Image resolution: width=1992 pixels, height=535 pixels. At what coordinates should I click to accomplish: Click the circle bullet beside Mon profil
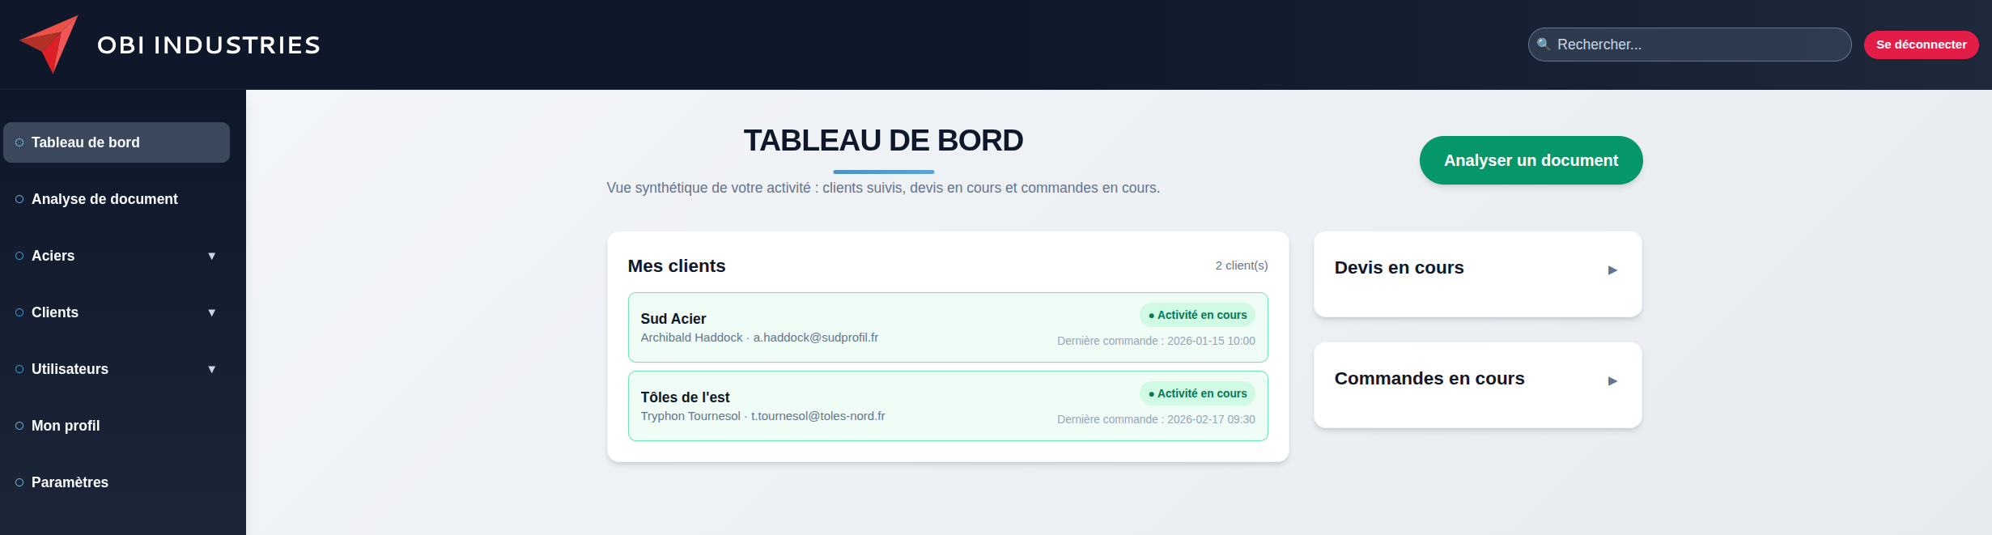click(19, 426)
